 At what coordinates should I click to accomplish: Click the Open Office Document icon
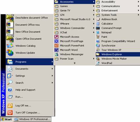[x=10, y=39]
